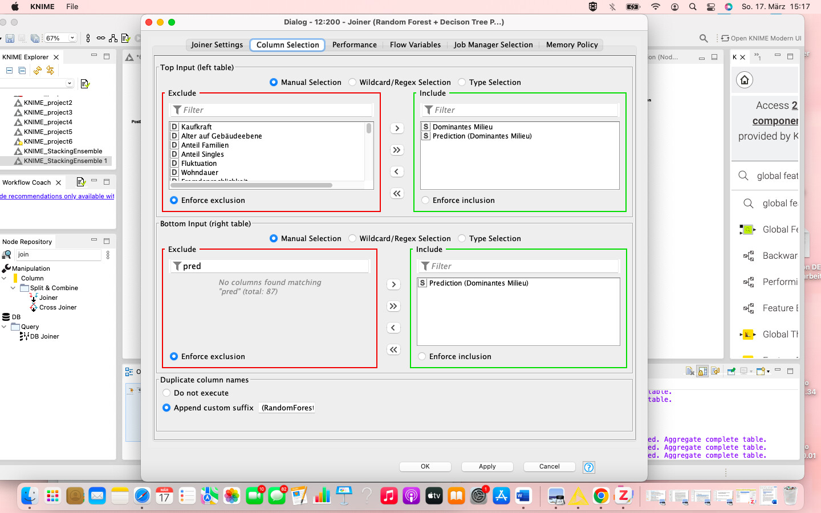Move selected column to Include in bottom input
The width and height of the screenshot is (821, 513).
(393, 284)
